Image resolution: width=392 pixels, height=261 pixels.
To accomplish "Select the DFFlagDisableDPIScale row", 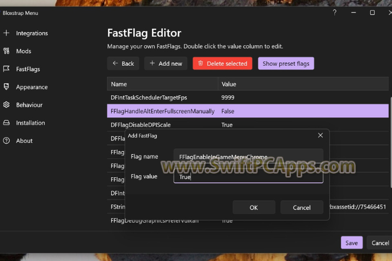I will point(248,125).
